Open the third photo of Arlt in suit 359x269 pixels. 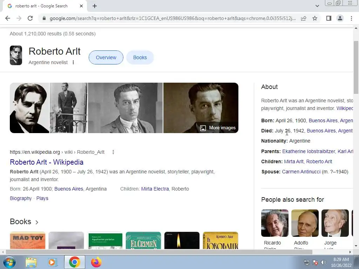[125, 108]
